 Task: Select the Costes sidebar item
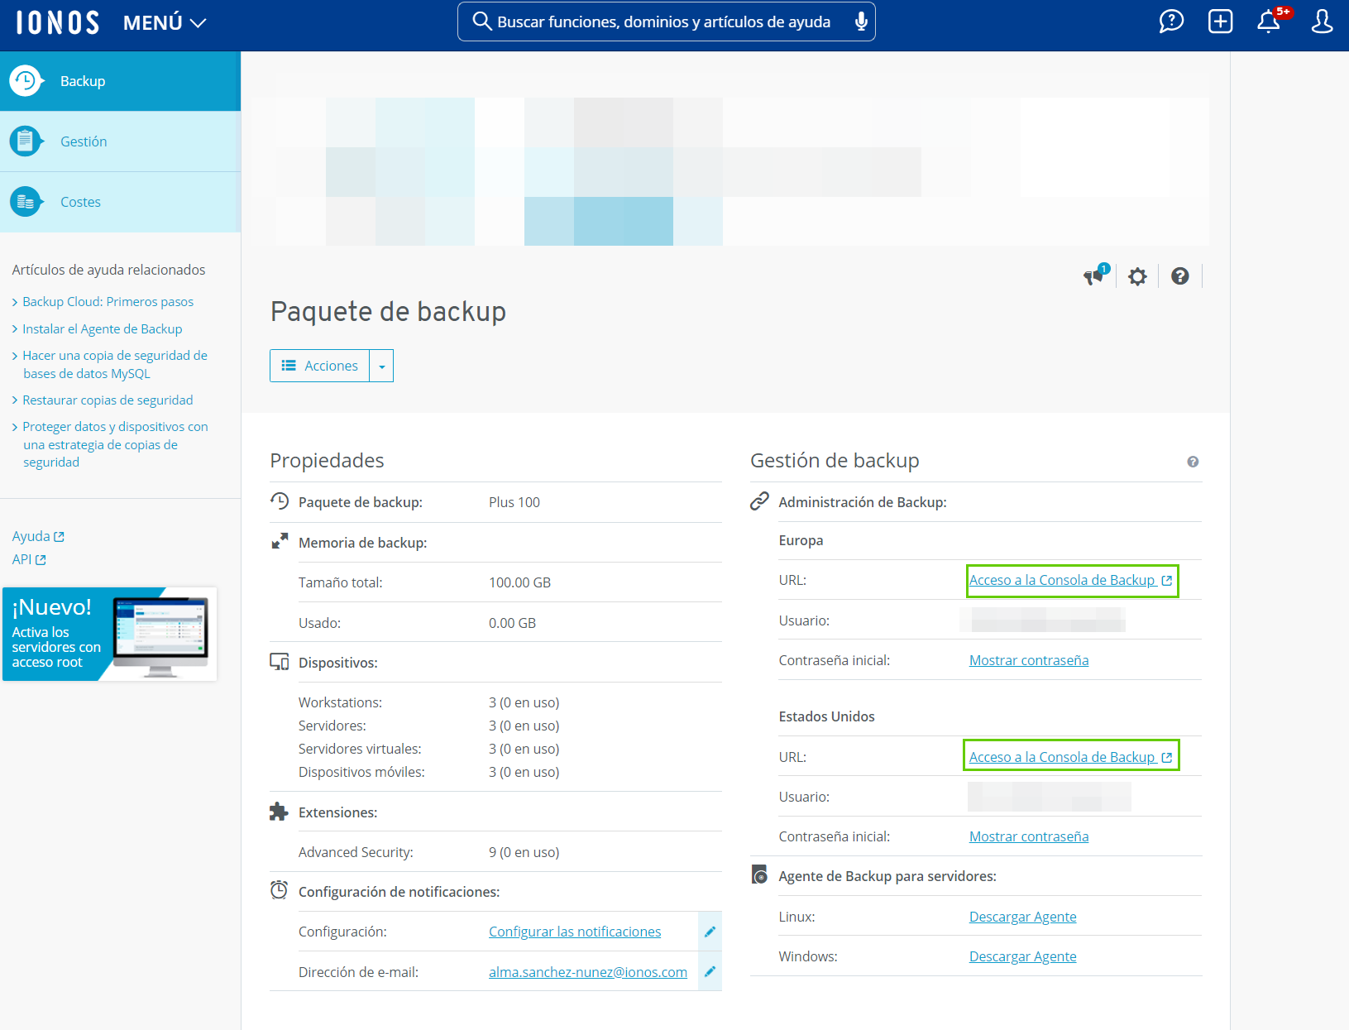[x=120, y=202]
